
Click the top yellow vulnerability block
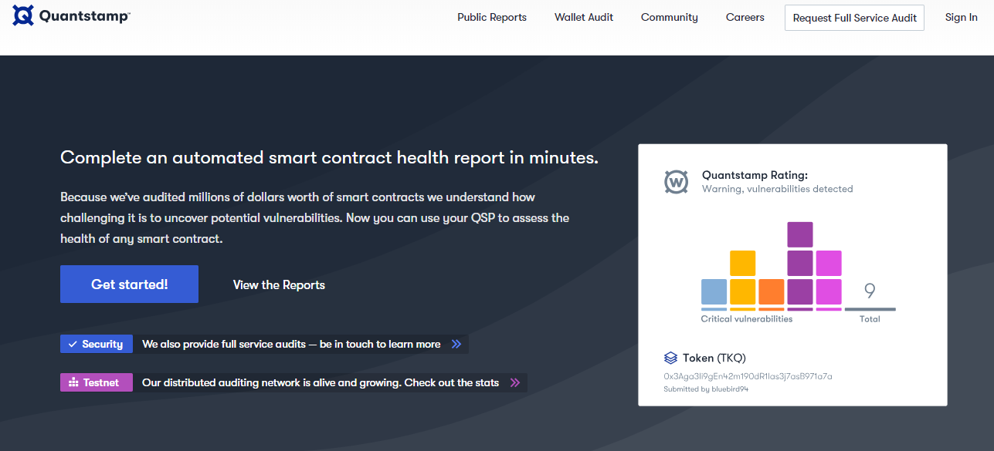pos(743,264)
